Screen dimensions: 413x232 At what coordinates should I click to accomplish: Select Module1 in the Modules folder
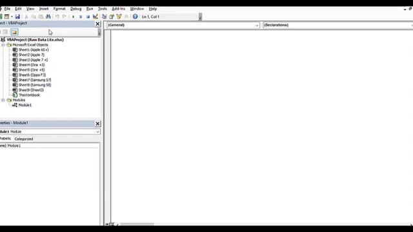coord(25,105)
